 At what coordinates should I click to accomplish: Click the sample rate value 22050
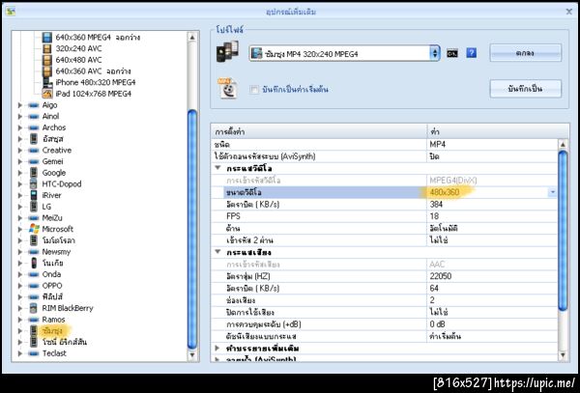pyautogui.click(x=441, y=276)
